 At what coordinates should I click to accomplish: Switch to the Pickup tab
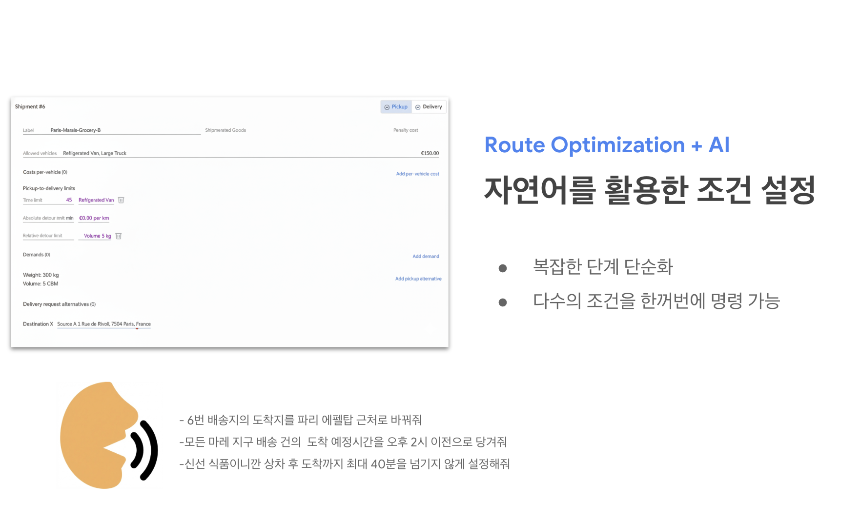[396, 107]
